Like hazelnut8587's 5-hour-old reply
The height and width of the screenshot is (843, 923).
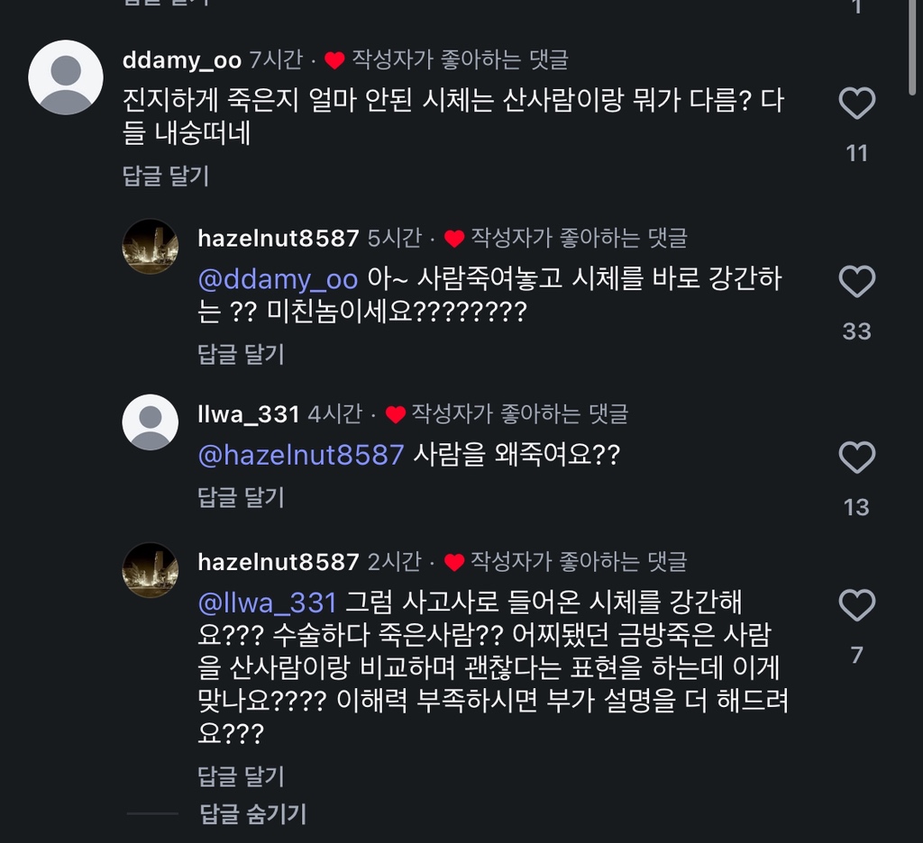pos(856,282)
